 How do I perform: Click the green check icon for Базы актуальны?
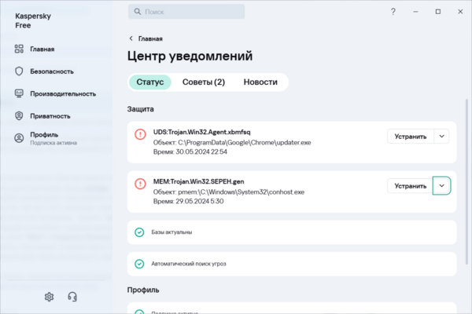click(x=139, y=232)
